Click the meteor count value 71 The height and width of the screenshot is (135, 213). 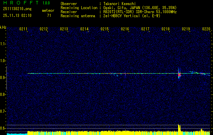point(49,16)
